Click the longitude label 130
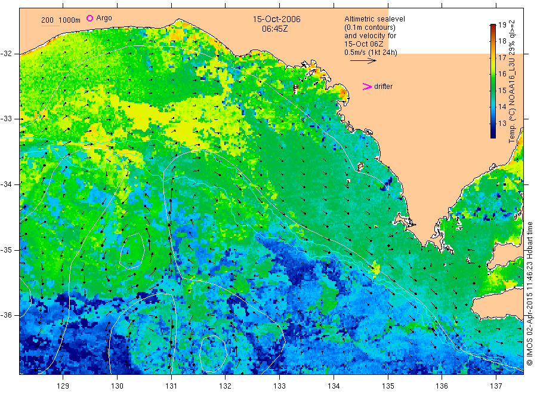 click(x=117, y=386)
